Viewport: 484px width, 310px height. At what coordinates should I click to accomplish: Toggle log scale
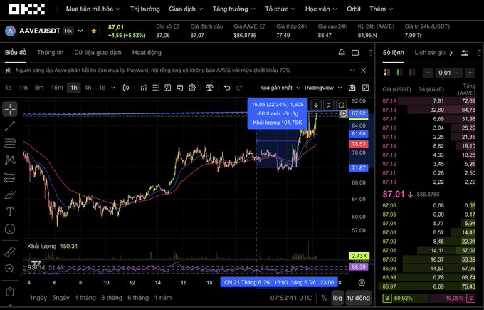coord(337,298)
